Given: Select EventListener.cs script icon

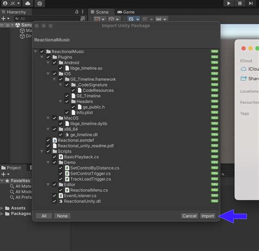Looking at the screenshot, I should (61, 196).
